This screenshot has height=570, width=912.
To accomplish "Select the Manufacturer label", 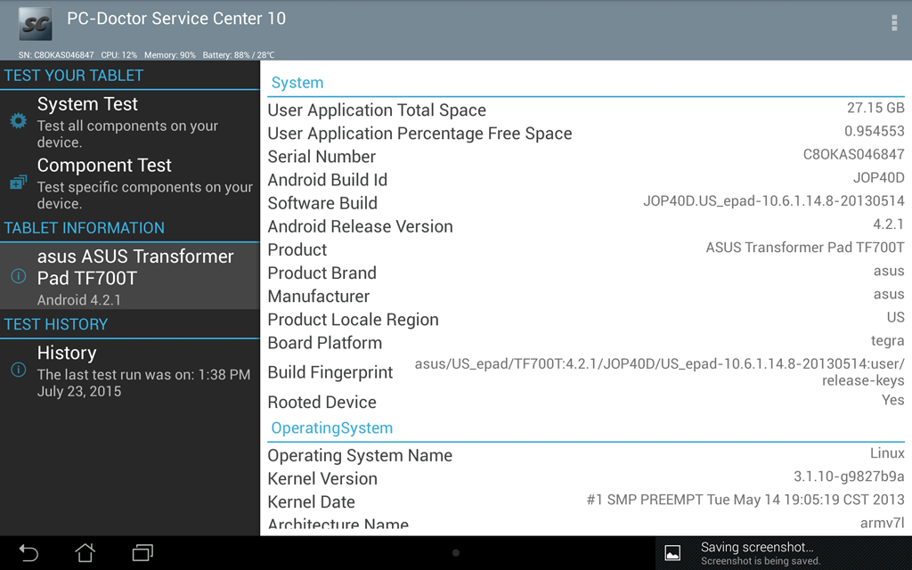I will pyautogui.click(x=319, y=297).
